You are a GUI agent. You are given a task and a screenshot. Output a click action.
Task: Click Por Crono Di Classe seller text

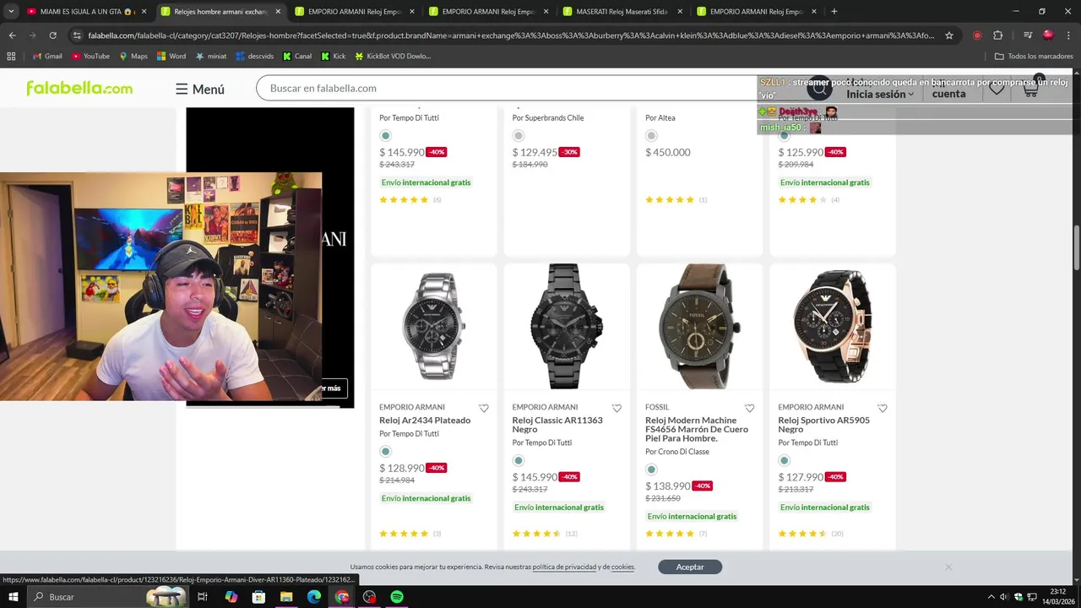677,452
